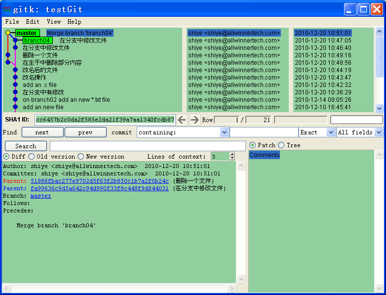Click the total rows field showing 21

pyautogui.click(x=258, y=120)
